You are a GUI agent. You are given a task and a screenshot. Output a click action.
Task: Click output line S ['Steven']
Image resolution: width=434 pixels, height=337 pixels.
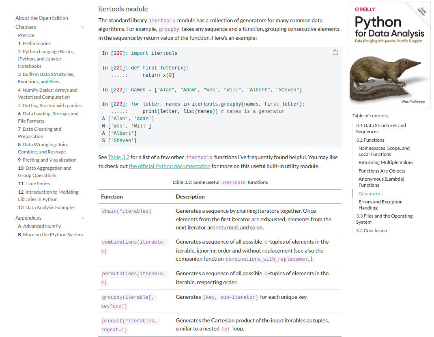coord(119,140)
